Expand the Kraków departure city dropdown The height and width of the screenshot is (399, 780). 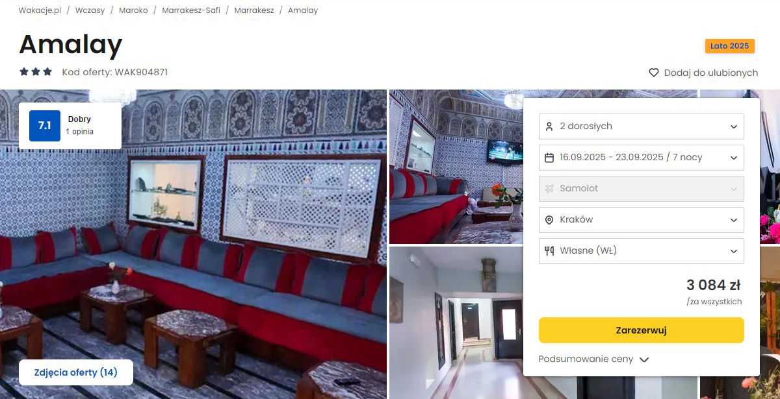pos(642,219)
